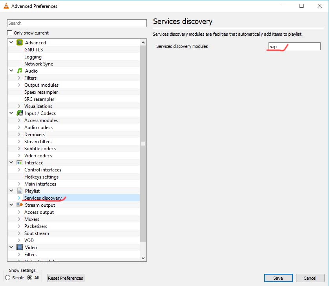This screenshot has height=286, width=329.
Task: Click the Services discovery modules text field
Action: (294, 46)
